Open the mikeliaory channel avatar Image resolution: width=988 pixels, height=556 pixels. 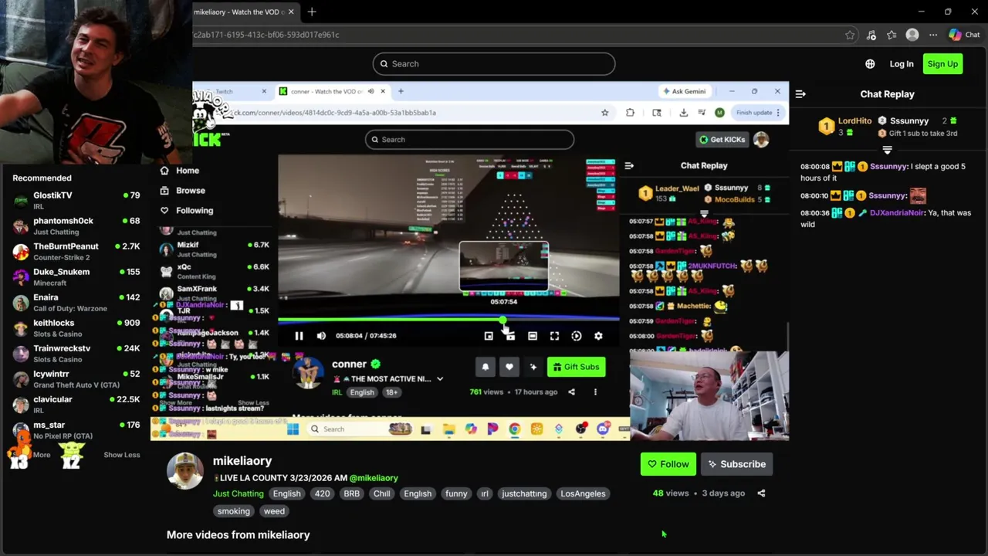tap(185, 470)
